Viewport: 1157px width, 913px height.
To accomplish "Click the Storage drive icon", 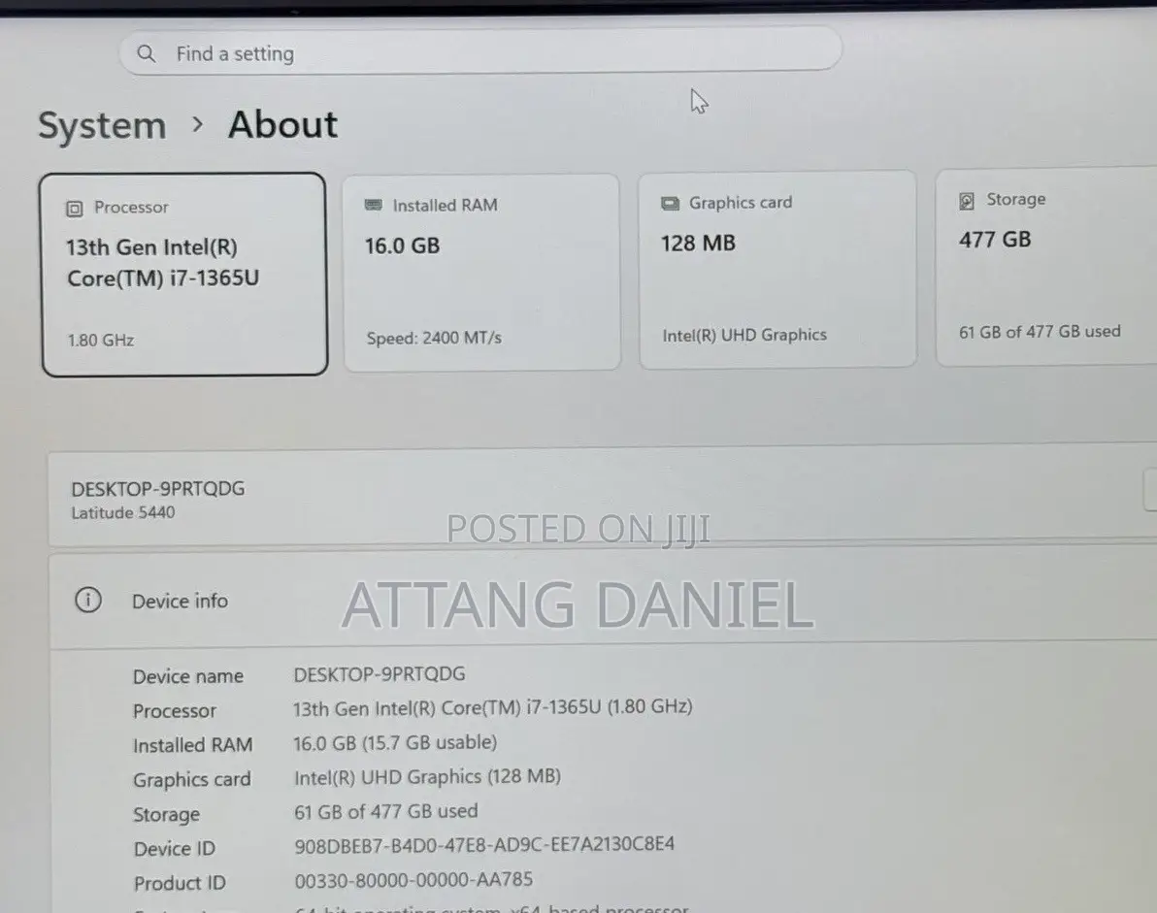I will 967,201.
